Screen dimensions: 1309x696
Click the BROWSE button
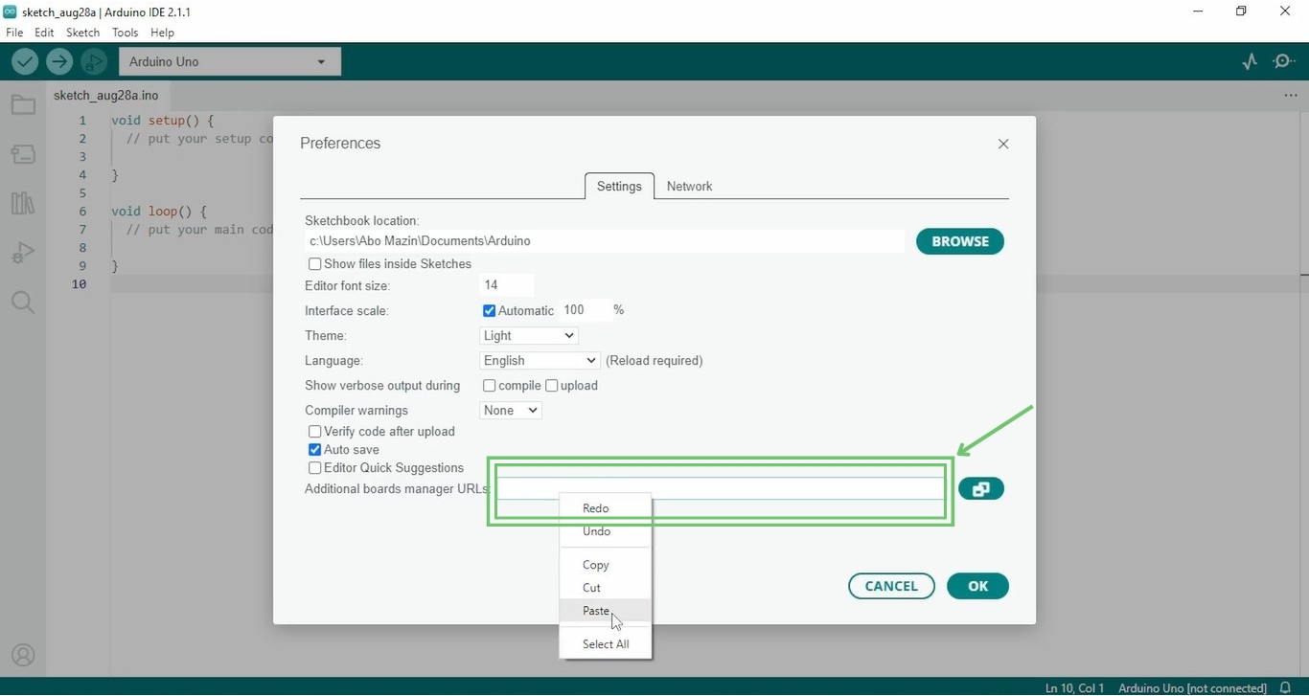click(959, 241)
